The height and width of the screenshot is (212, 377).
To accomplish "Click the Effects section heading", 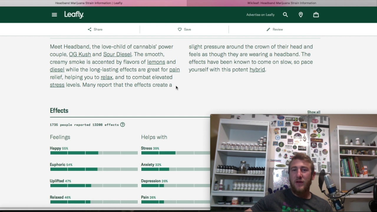I will [59, 111].
